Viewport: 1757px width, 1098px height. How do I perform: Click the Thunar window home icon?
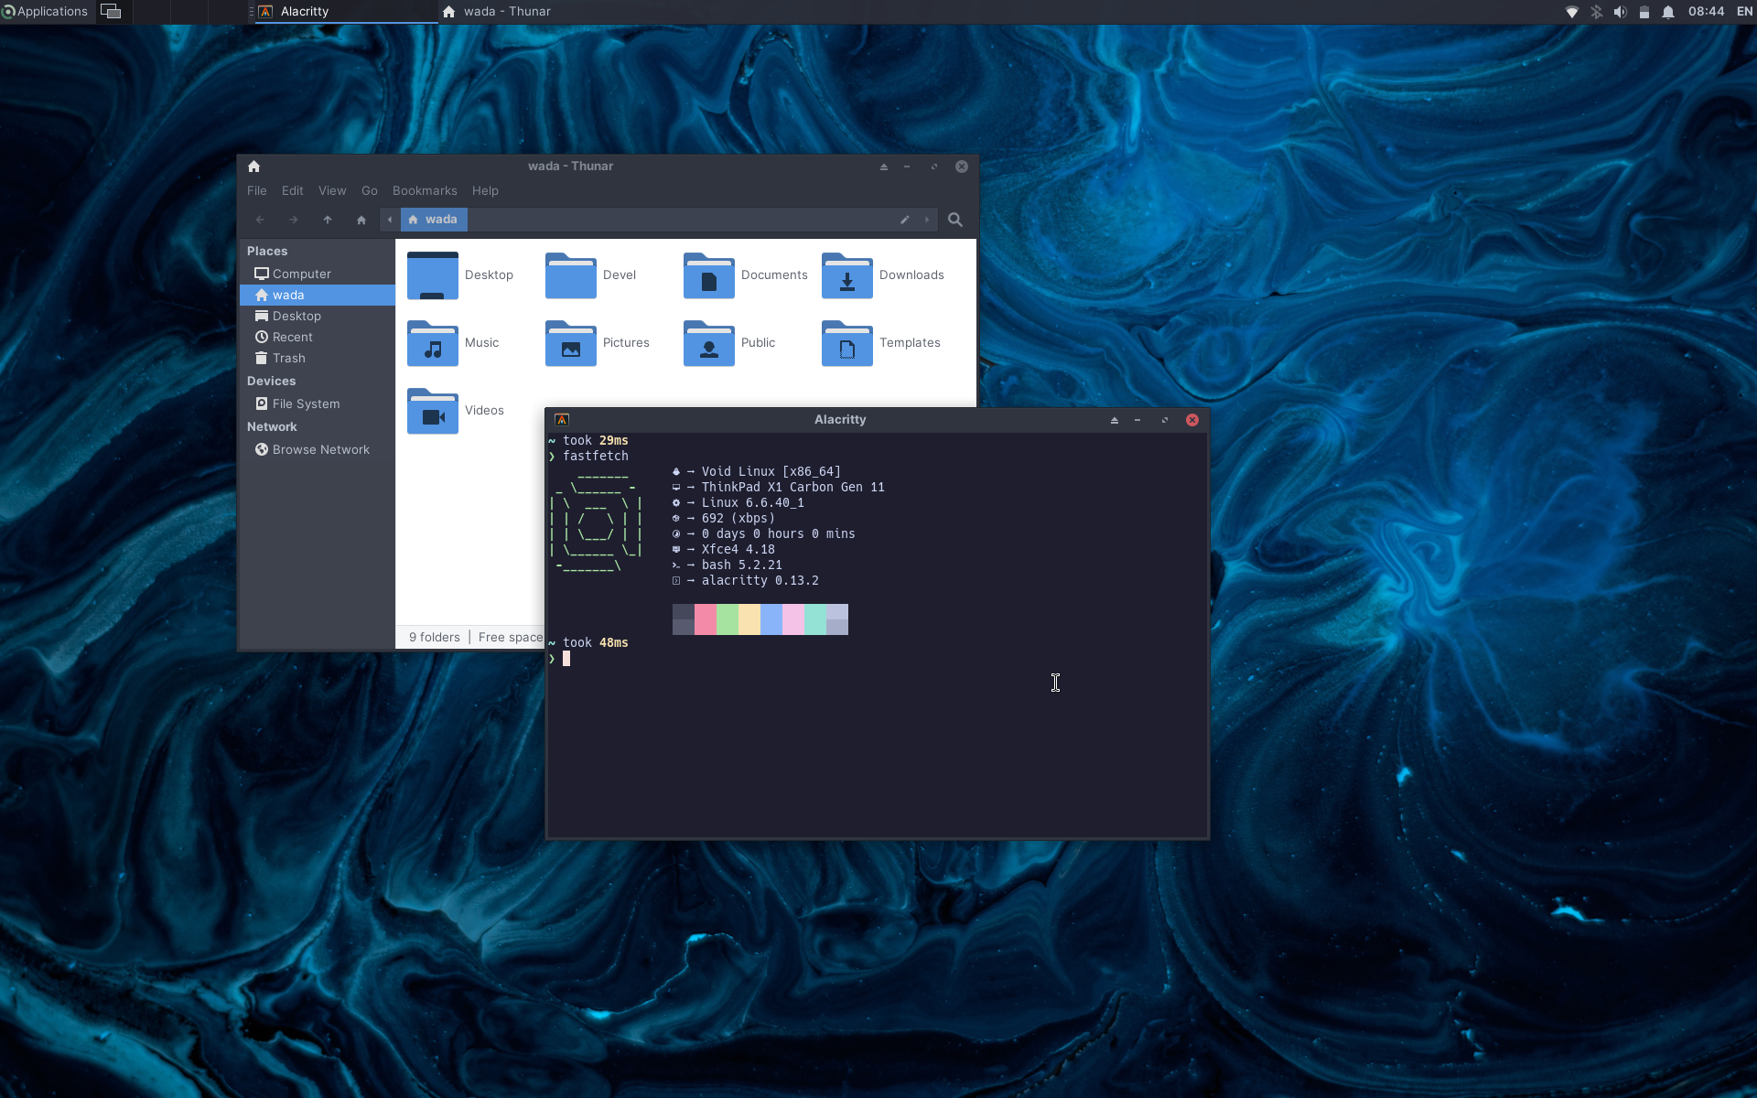click(x=254, y=167)
